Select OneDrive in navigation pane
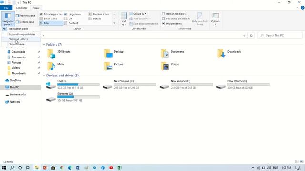The image size is (305, 171). point(15,80)
